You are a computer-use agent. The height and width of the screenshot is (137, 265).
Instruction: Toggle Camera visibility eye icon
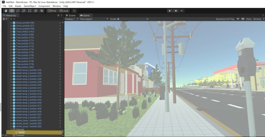[3, 135]
